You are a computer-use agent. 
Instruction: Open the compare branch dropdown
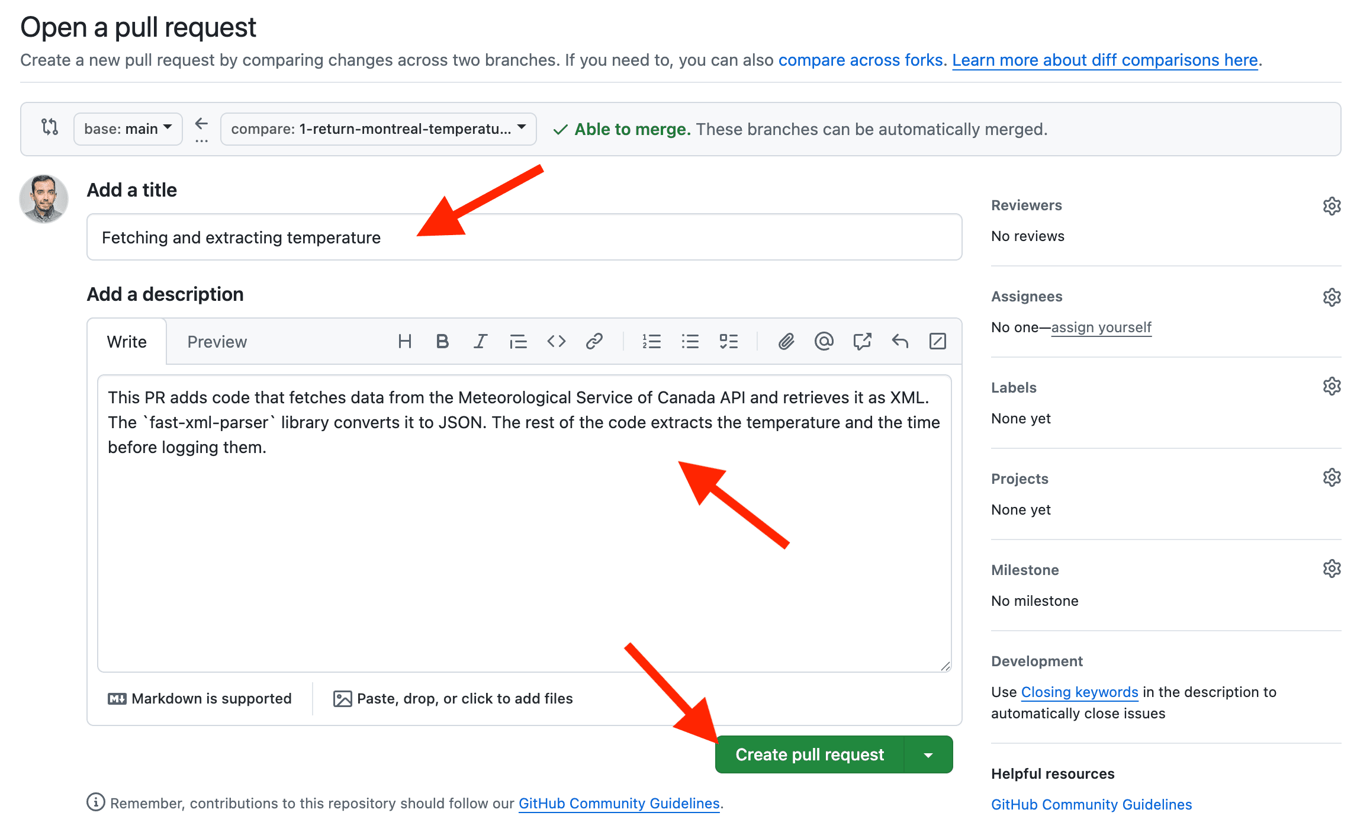(379, 129)
